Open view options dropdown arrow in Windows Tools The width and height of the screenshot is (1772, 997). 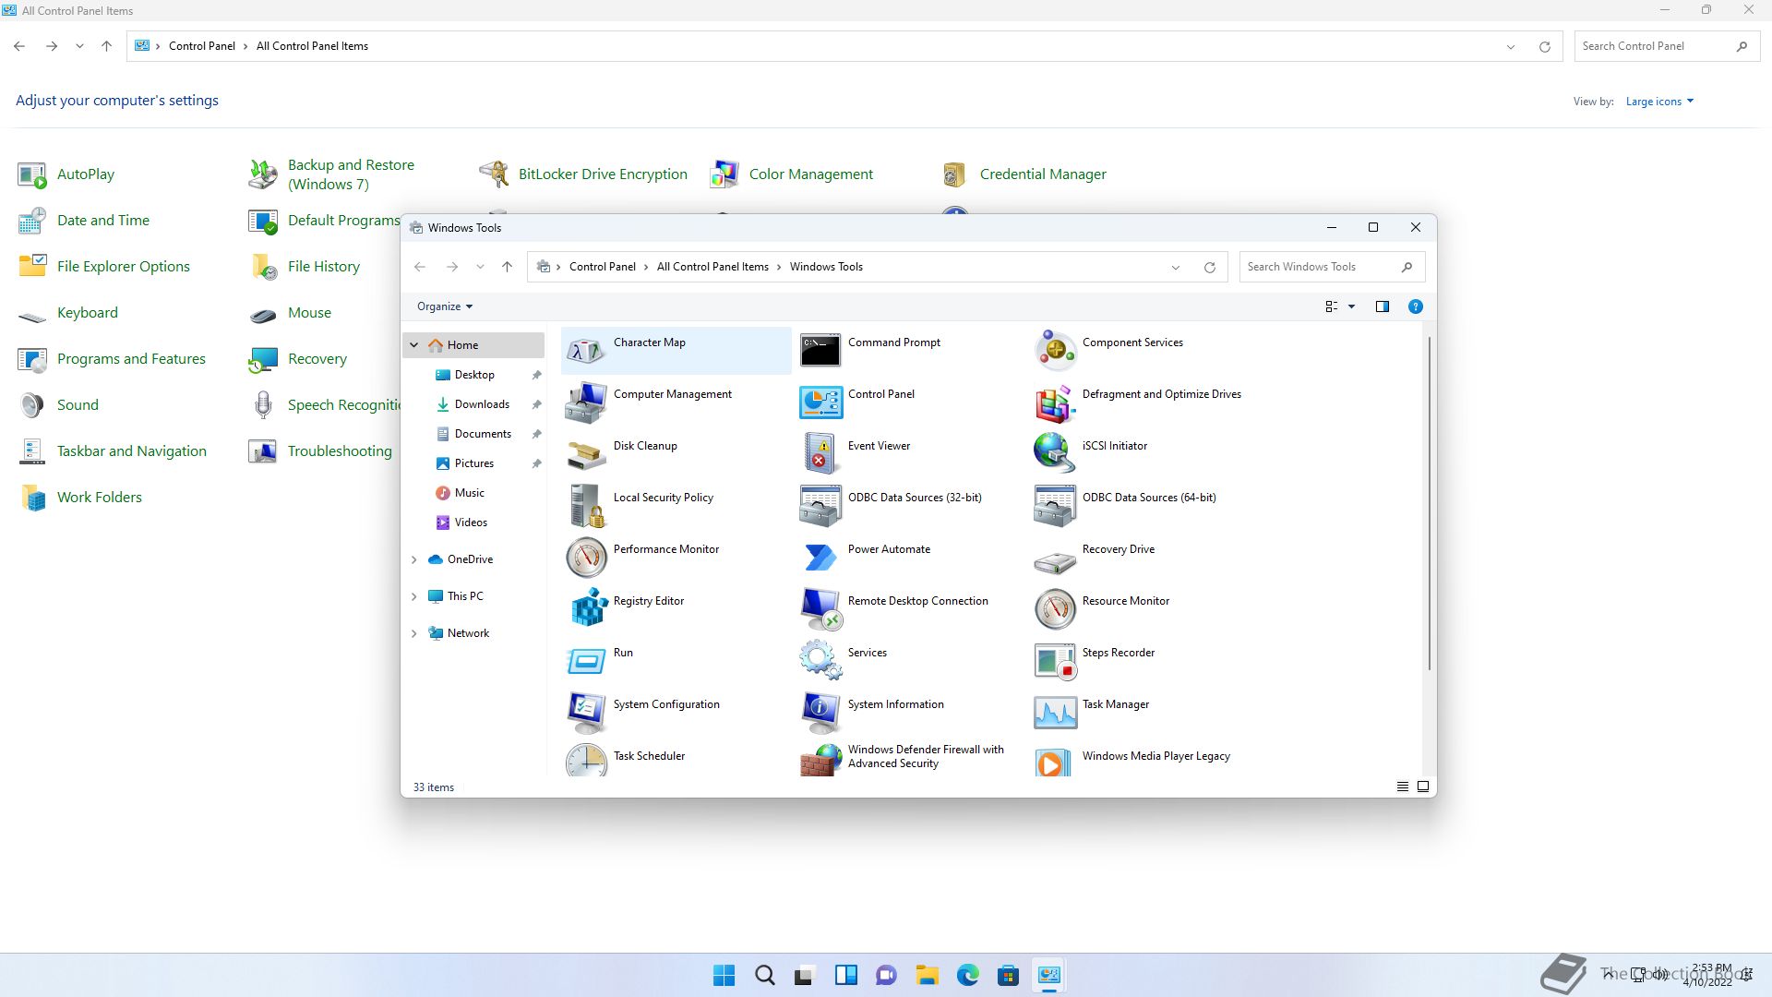1351,306
